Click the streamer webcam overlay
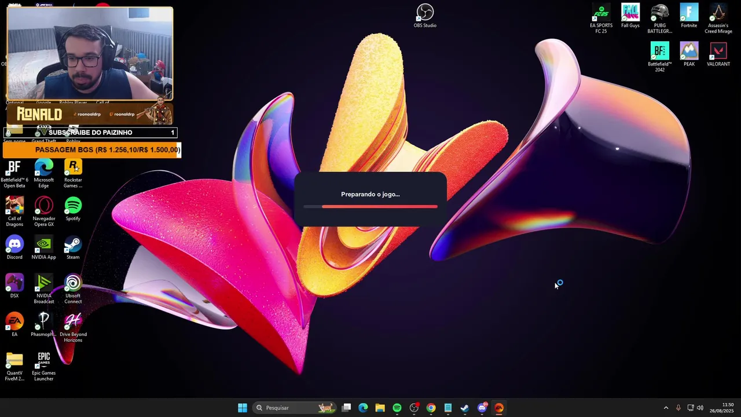This screenshot has width=741, height=417. tap(90, 53)
